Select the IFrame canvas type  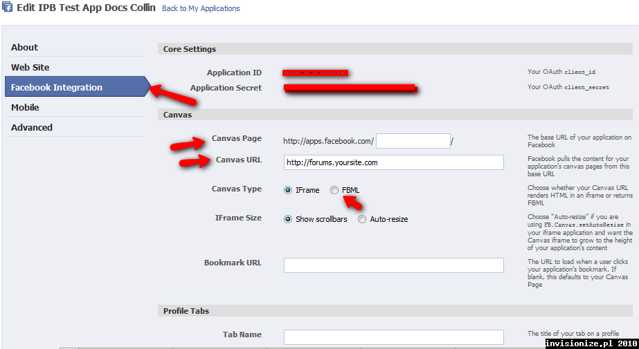click(x=288, y=191)
